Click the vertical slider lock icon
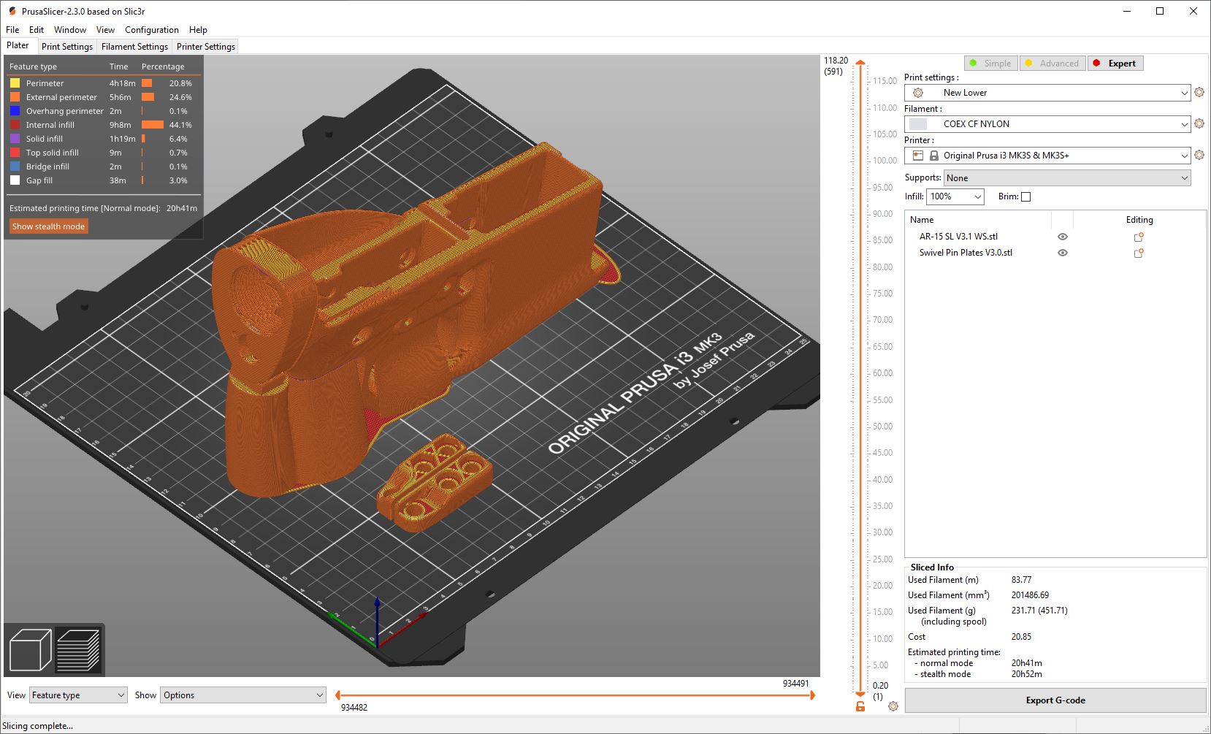Image resolution: width=1211 pixels, height=734 pixels. (860, 706)
